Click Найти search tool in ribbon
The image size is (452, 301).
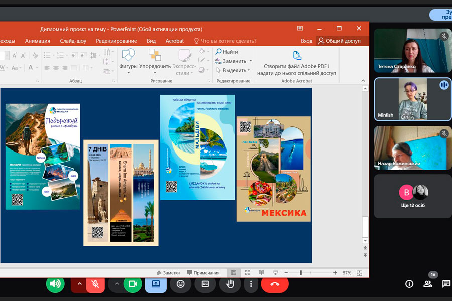pos(227,52)
